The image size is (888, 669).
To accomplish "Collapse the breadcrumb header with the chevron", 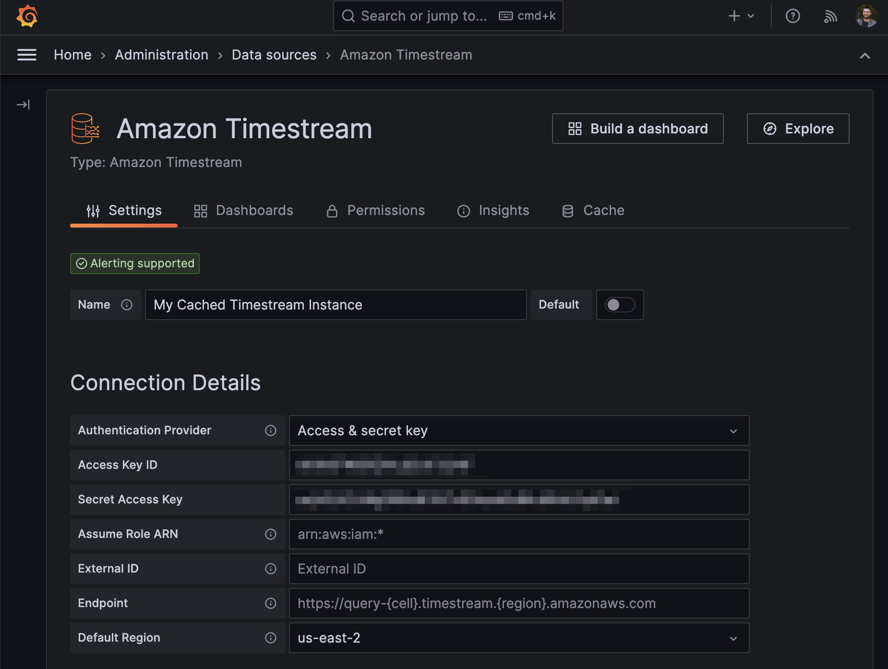I will 865,55.
